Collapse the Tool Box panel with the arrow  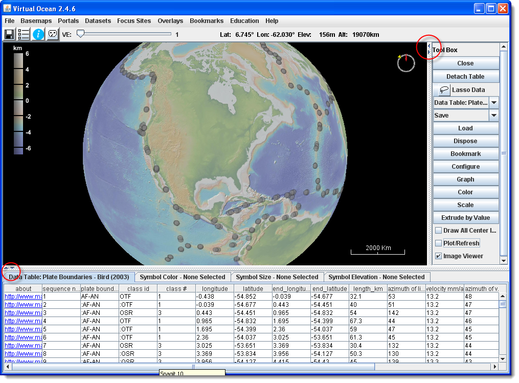[428, 46]
